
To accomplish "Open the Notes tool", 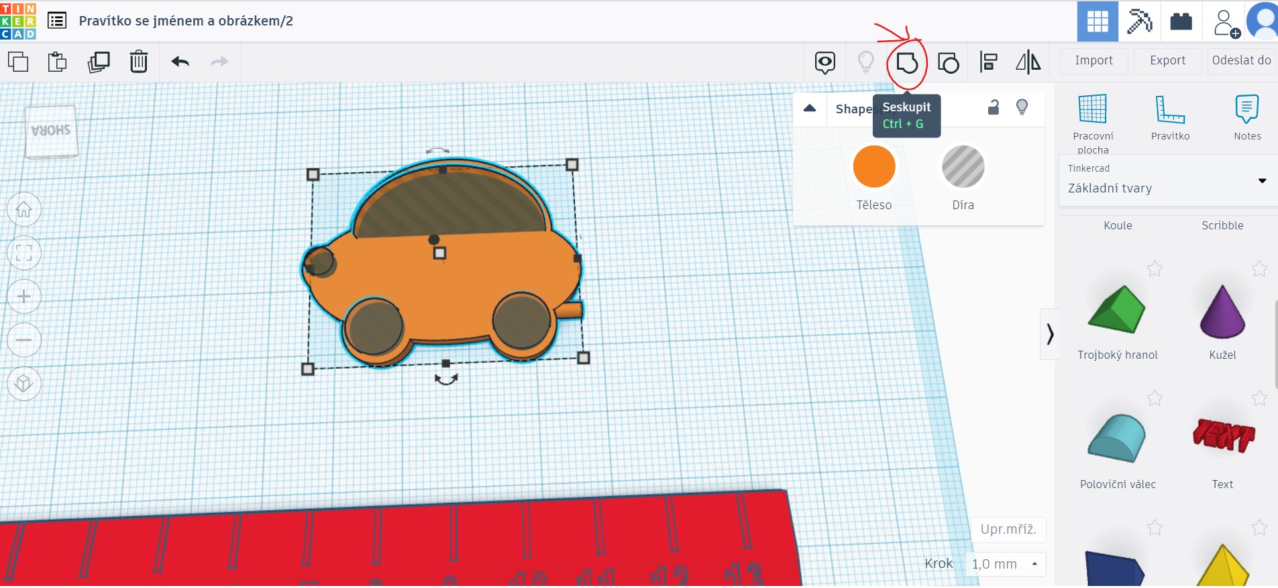I will tap(1247, 117).
